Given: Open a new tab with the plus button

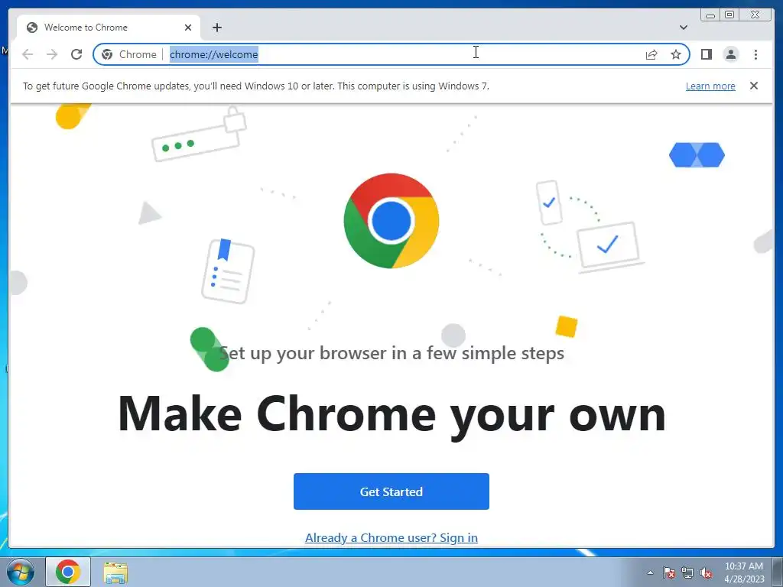Looking at the screenshot, I should [x=216, y=28].
